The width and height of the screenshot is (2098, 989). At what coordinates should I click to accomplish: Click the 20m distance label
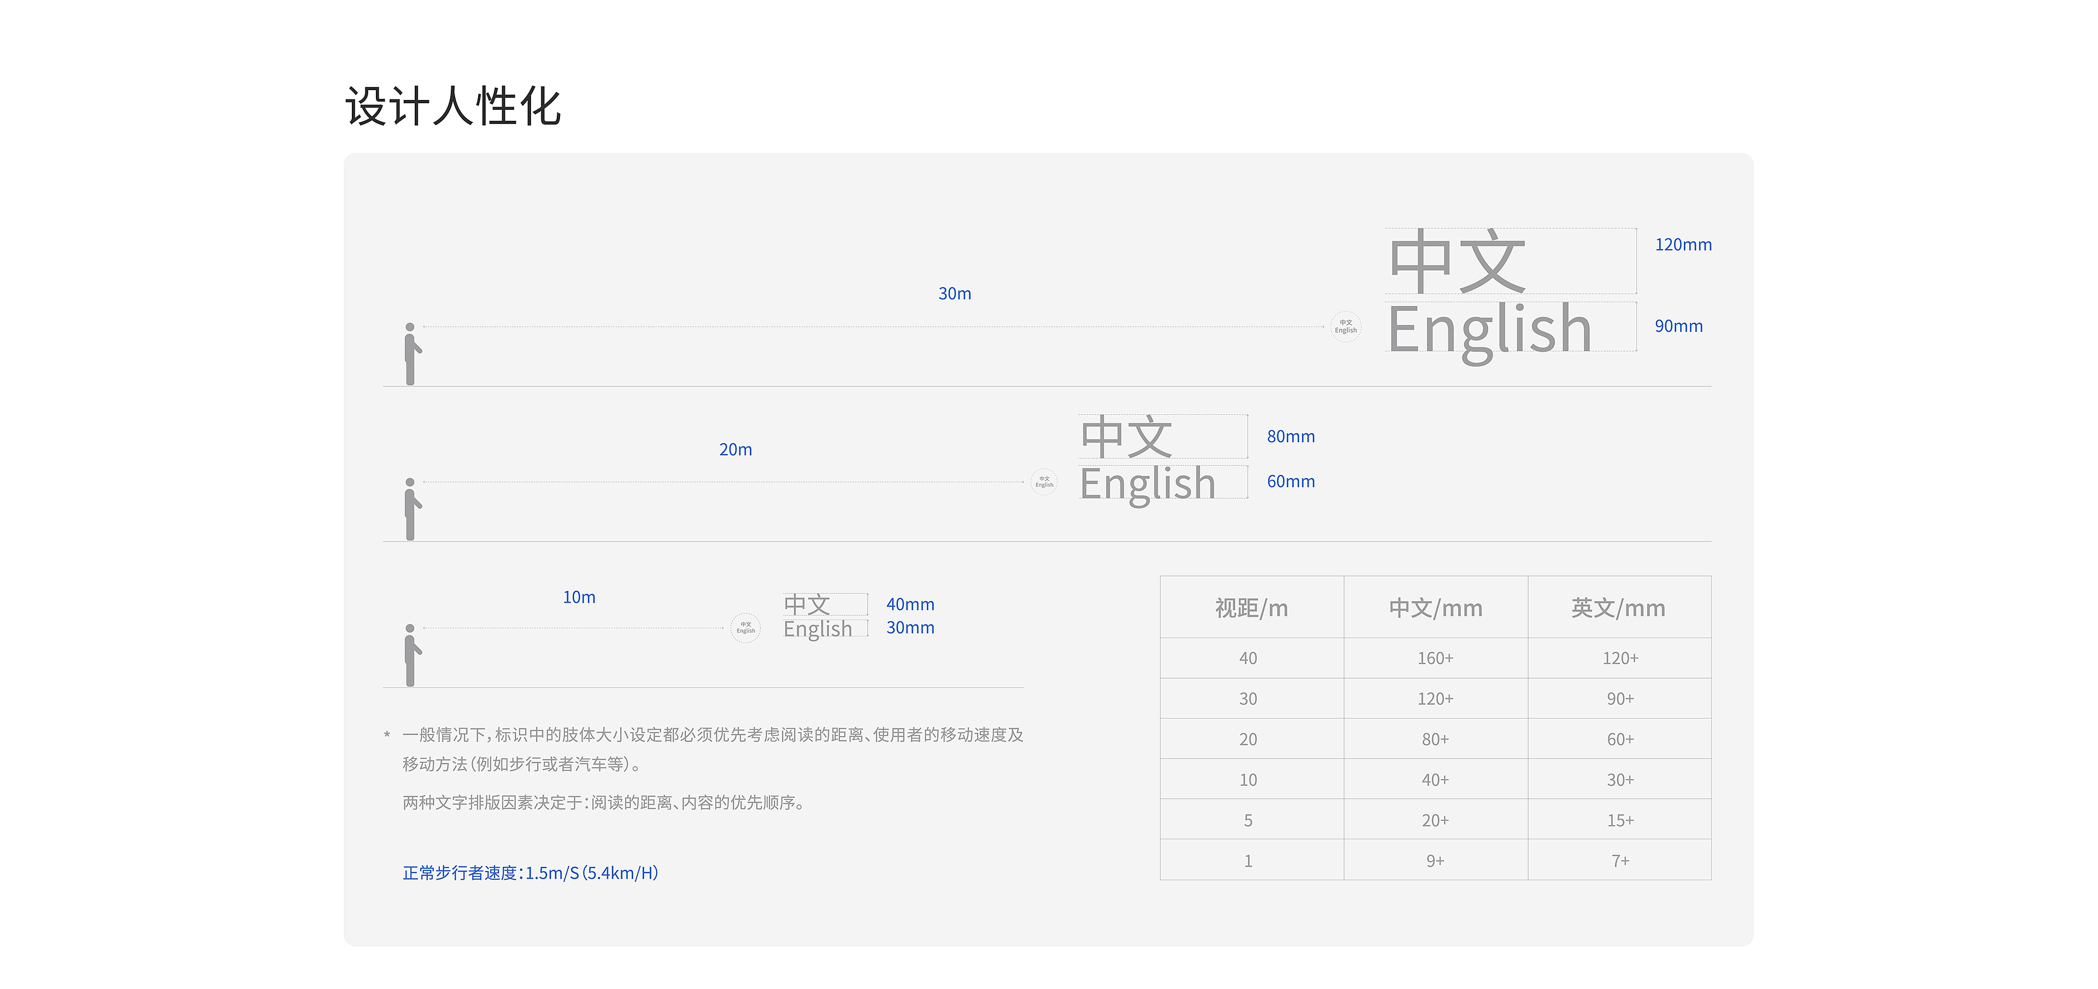pyautogui.click(x=735, y=450)
